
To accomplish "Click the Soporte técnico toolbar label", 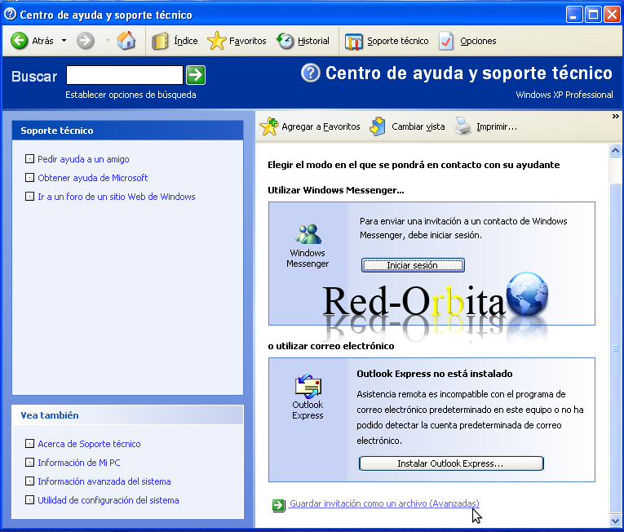I will point(397,41).
